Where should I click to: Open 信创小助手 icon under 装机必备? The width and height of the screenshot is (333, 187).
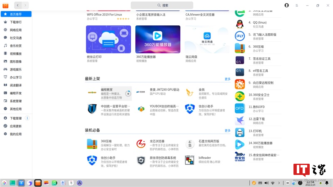pyautogui.click(x=92, y=160)
